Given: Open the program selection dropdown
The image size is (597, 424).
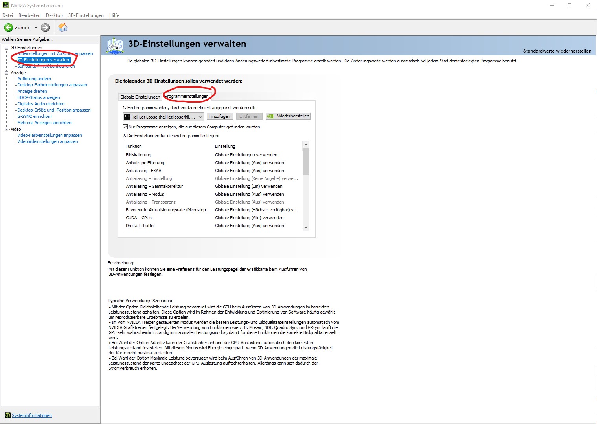Looking at the screenshot, I should tap(163, 117).
